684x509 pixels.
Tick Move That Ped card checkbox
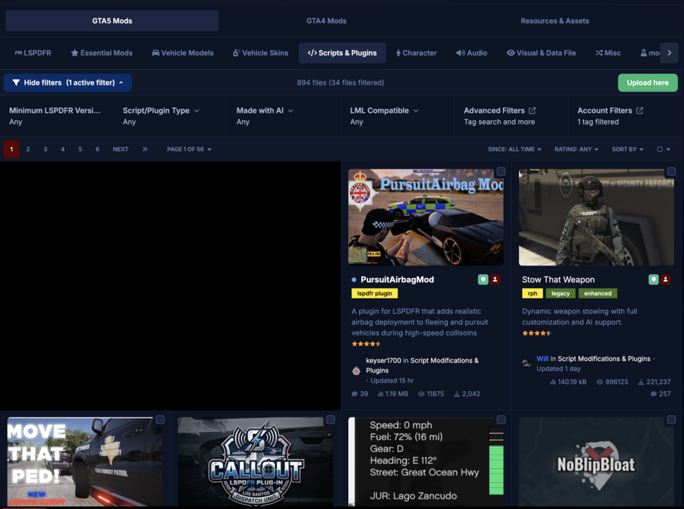tap(160, 419)
